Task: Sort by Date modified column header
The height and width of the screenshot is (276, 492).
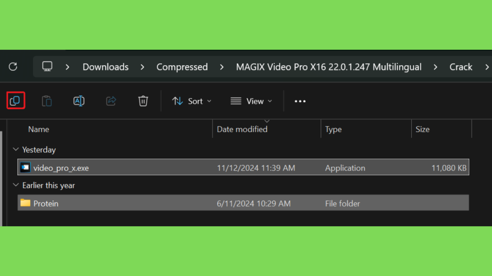Action: 242,129
